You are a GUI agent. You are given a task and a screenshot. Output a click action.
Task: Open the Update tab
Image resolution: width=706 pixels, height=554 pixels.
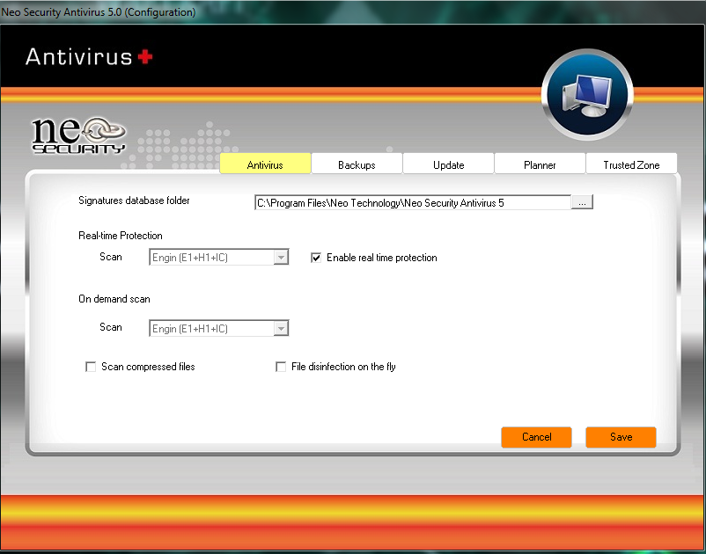coord(448,164)
